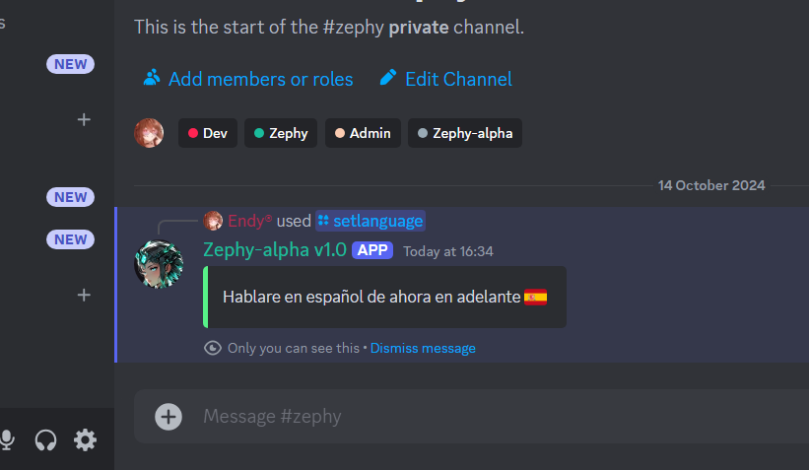Click the Edit Channel pencil icon
This screenshot has height=470, width=809.
[x=388, y=78]
